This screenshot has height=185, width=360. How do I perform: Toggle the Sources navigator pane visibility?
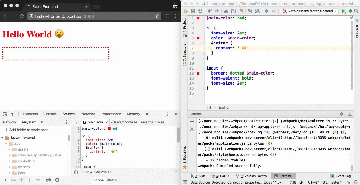coord(76,122)
